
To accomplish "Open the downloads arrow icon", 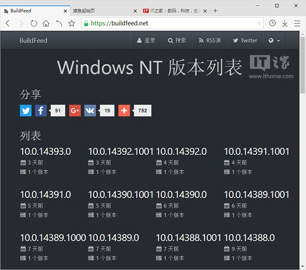I will (x=285, y=23).
